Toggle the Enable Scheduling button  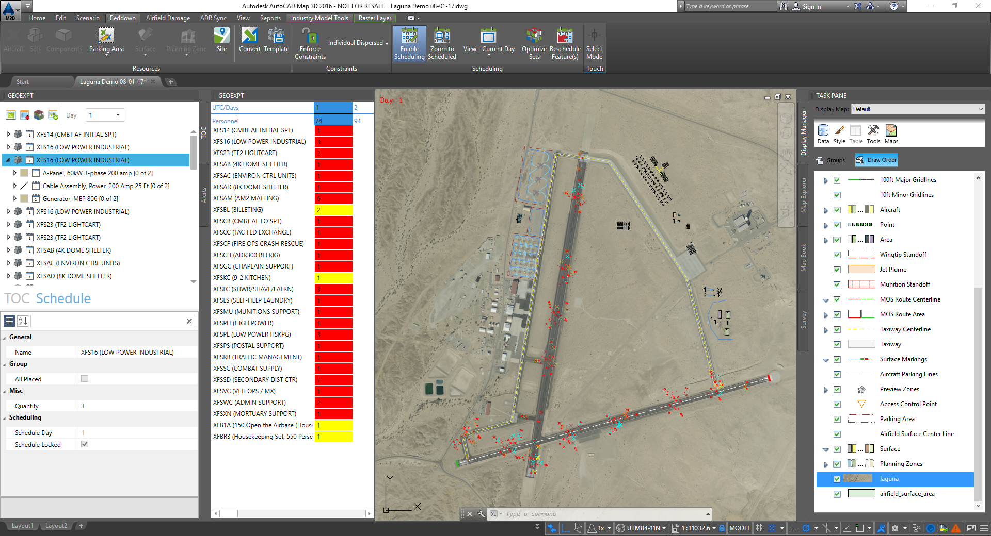[x=409, y=44]
